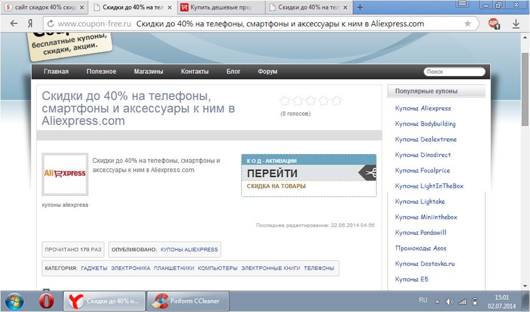Click the browser address bar
530x312 pixels.
tap(260, 24)
